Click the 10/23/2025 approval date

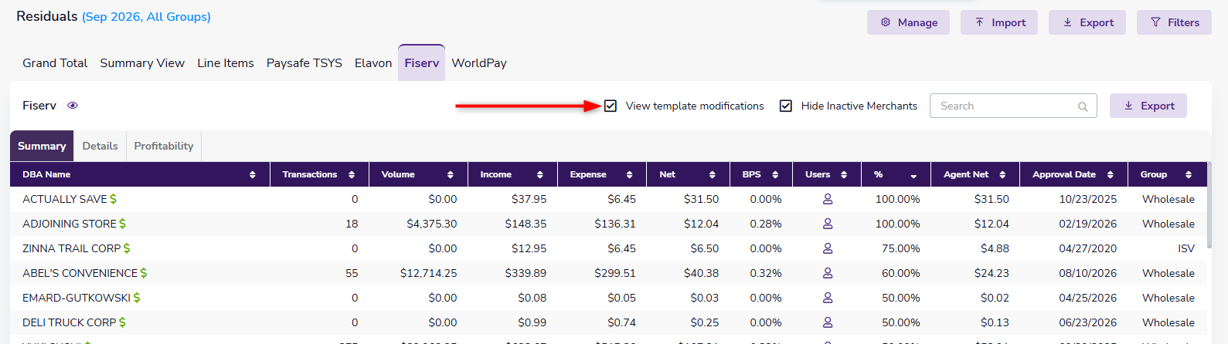point(1088,199)
